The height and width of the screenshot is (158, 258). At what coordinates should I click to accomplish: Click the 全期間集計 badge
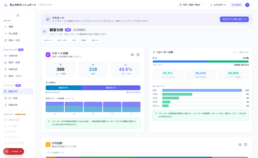coord(79,30)
